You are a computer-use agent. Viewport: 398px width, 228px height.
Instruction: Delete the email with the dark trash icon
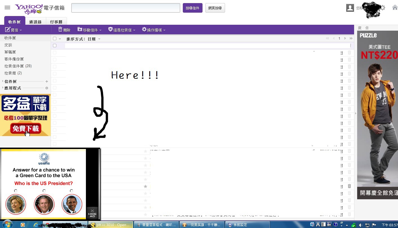pos(349,186)
